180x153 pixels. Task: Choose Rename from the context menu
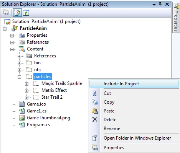[134, 129]
